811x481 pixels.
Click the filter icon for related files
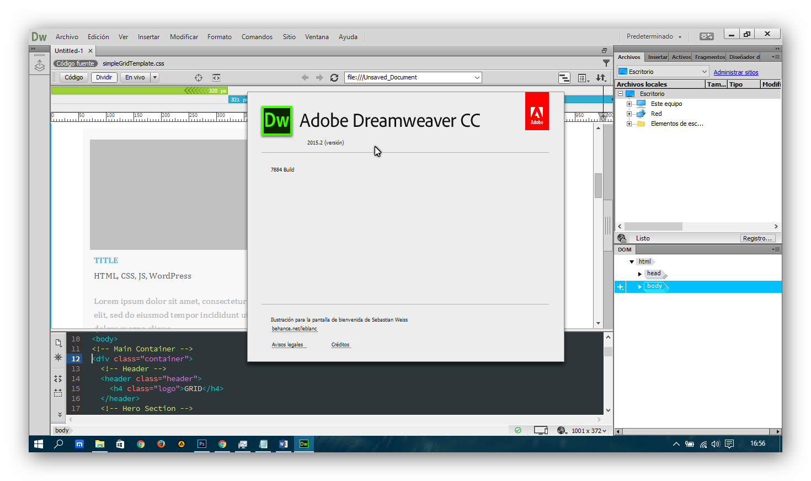[x=606, y=63]
